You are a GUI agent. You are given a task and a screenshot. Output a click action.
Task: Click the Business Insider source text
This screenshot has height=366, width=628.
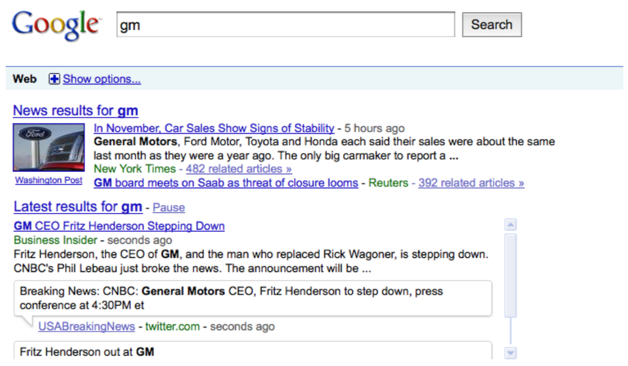tap(56, 240)
